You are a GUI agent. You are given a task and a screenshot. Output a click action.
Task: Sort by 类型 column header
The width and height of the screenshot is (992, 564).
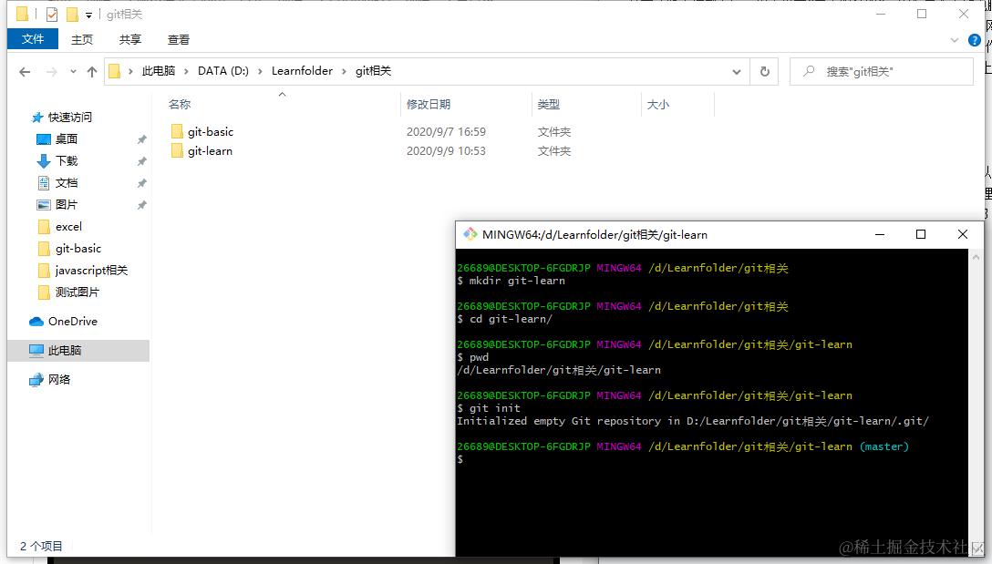pyautogui.click(x=549, y=105)
